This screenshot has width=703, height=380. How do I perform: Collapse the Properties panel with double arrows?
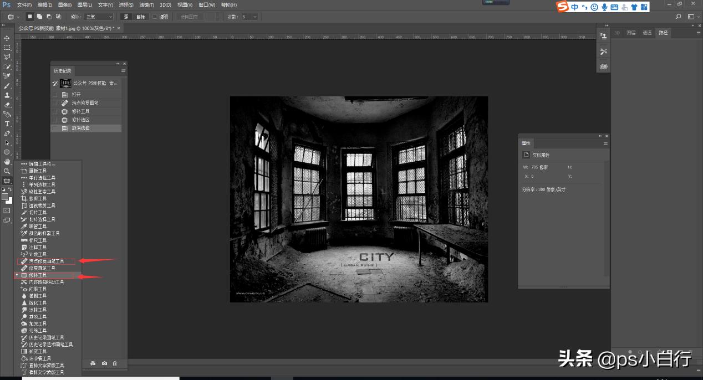(x=600, y=136)
